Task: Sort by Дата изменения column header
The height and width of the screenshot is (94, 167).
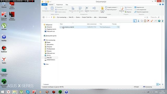Action: [92, 24]
